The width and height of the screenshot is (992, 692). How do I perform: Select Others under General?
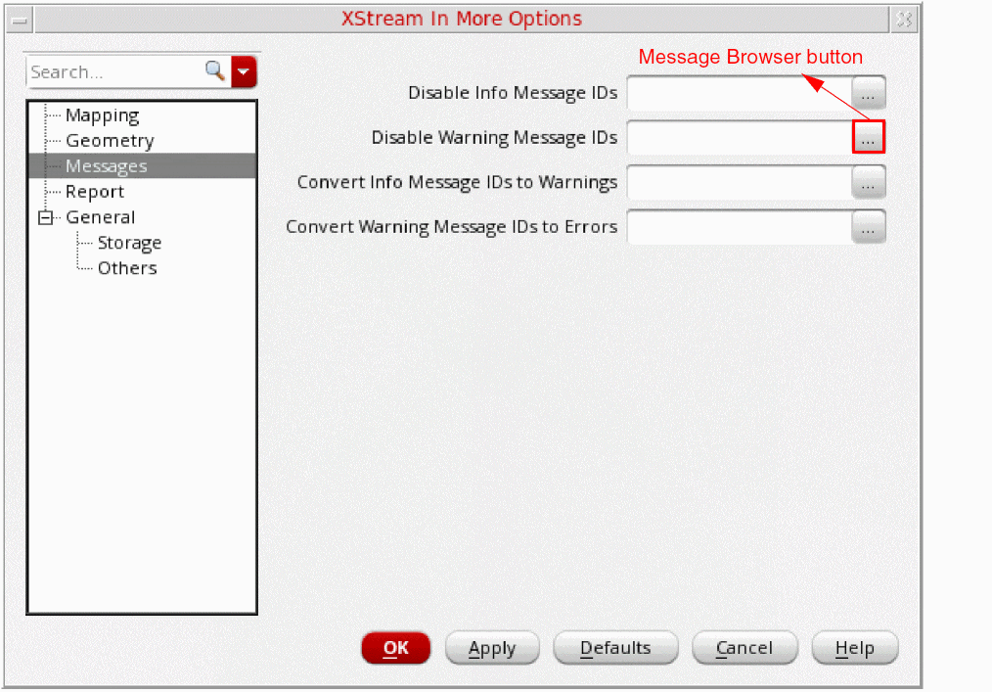click(127, 268)
